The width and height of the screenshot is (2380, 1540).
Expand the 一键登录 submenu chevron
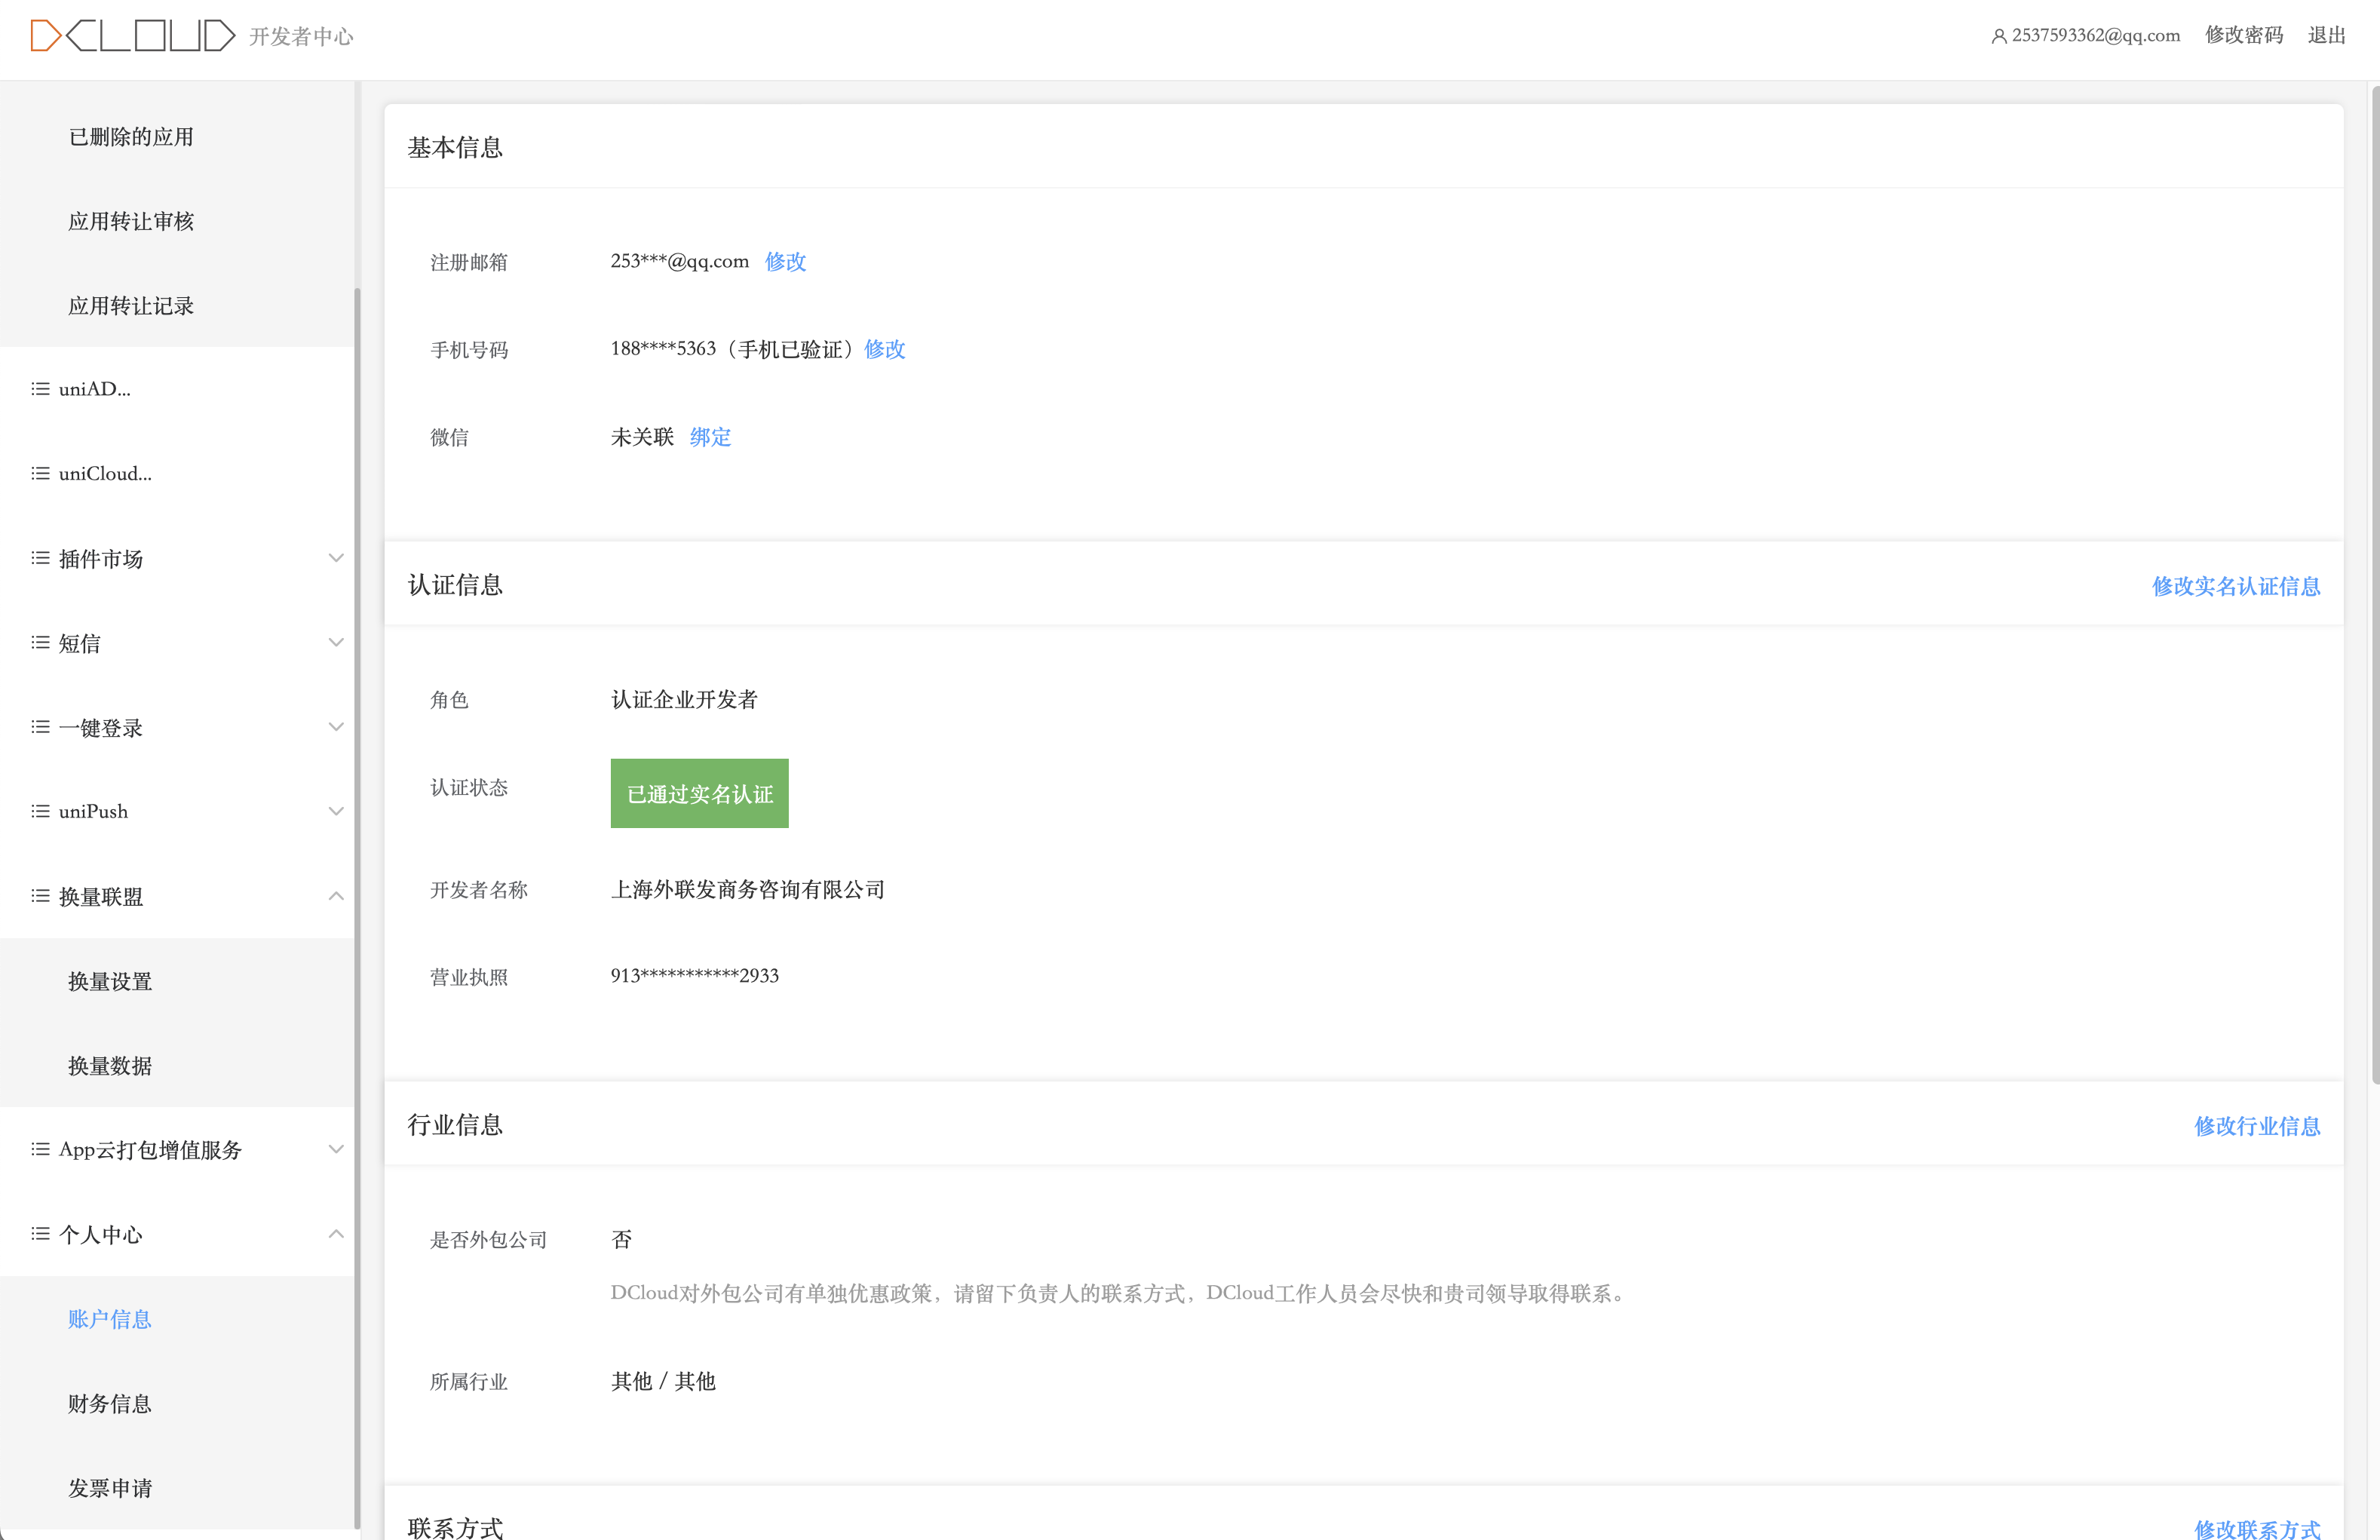(336, 727)
